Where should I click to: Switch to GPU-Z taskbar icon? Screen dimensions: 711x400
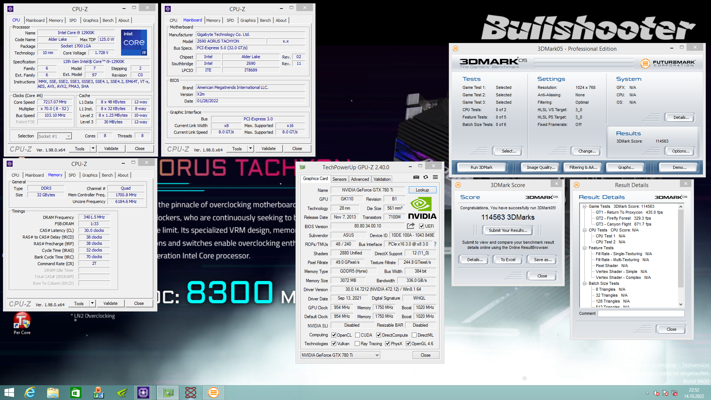coord(168,393)
